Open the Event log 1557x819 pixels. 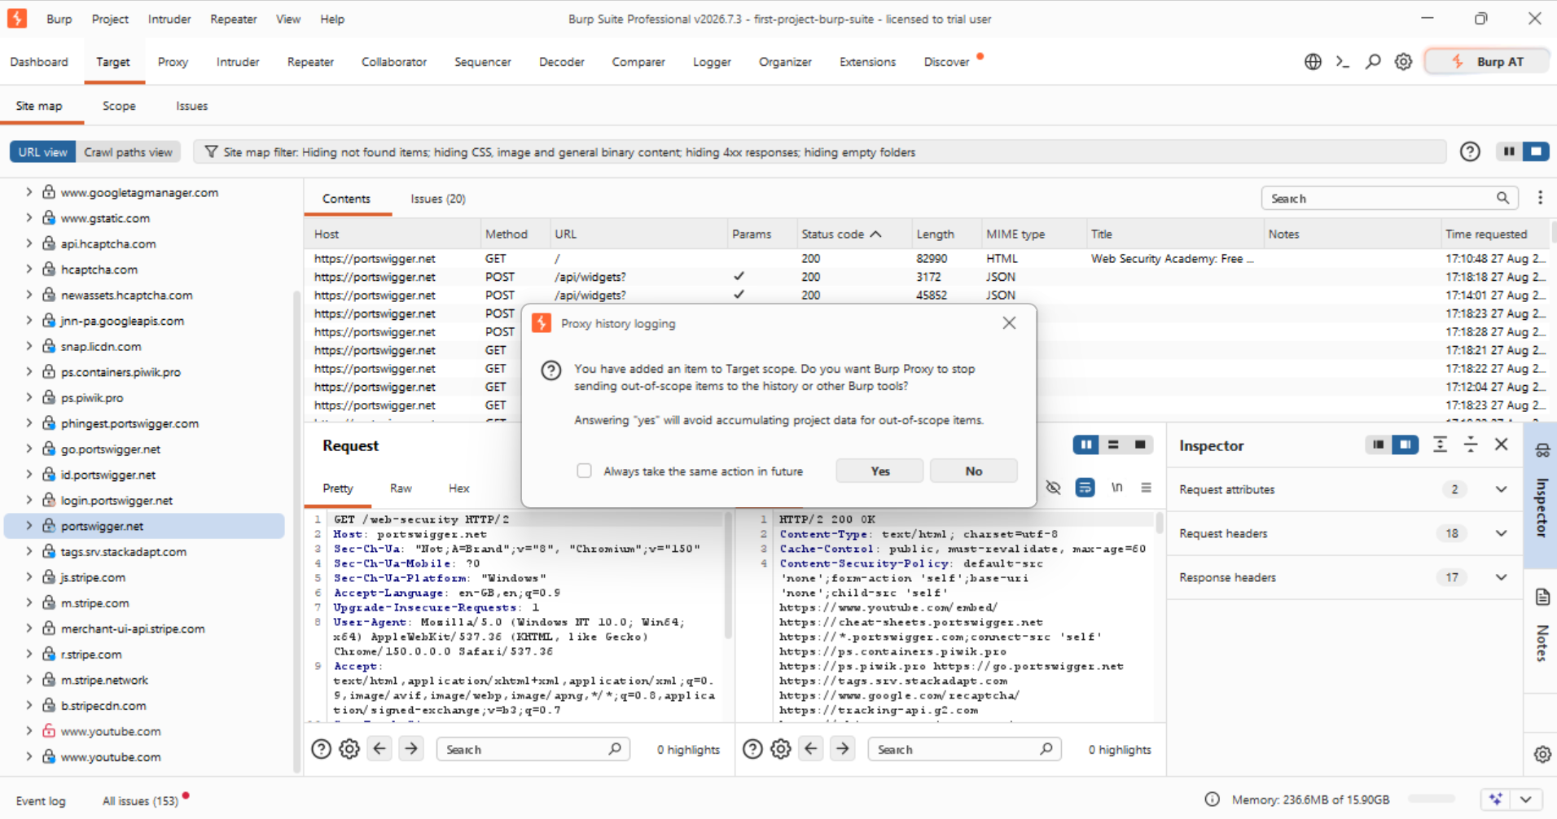41,801
